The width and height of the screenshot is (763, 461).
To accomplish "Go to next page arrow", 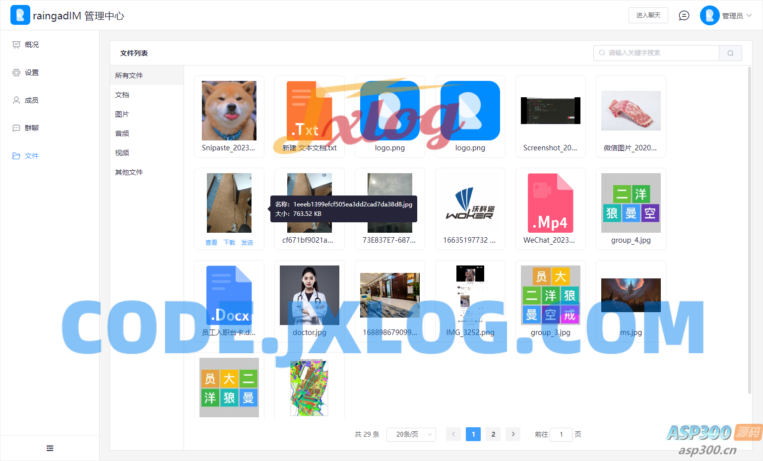I will 513,434.
